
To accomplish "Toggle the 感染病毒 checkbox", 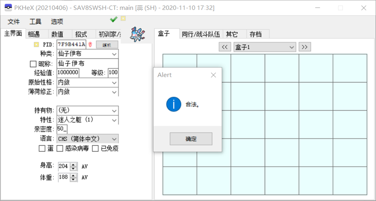I will point(60,149).
